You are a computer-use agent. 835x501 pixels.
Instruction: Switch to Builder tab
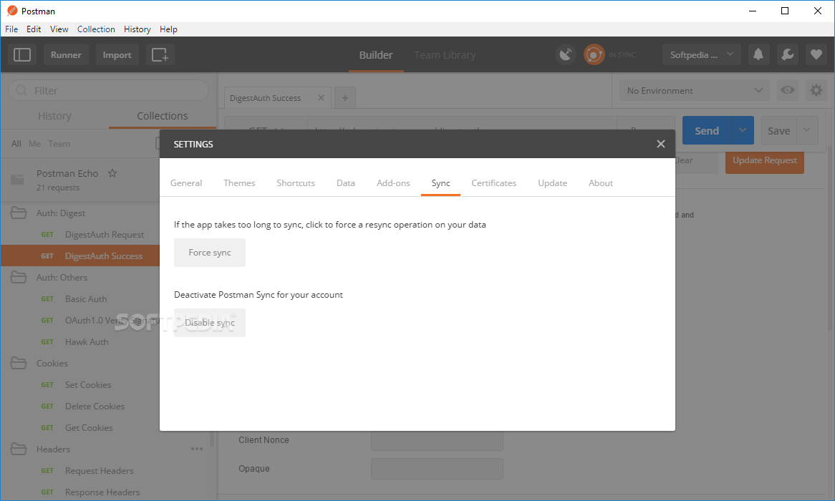[376, 55]
